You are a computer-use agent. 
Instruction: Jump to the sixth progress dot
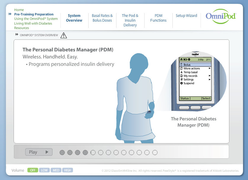100,153
